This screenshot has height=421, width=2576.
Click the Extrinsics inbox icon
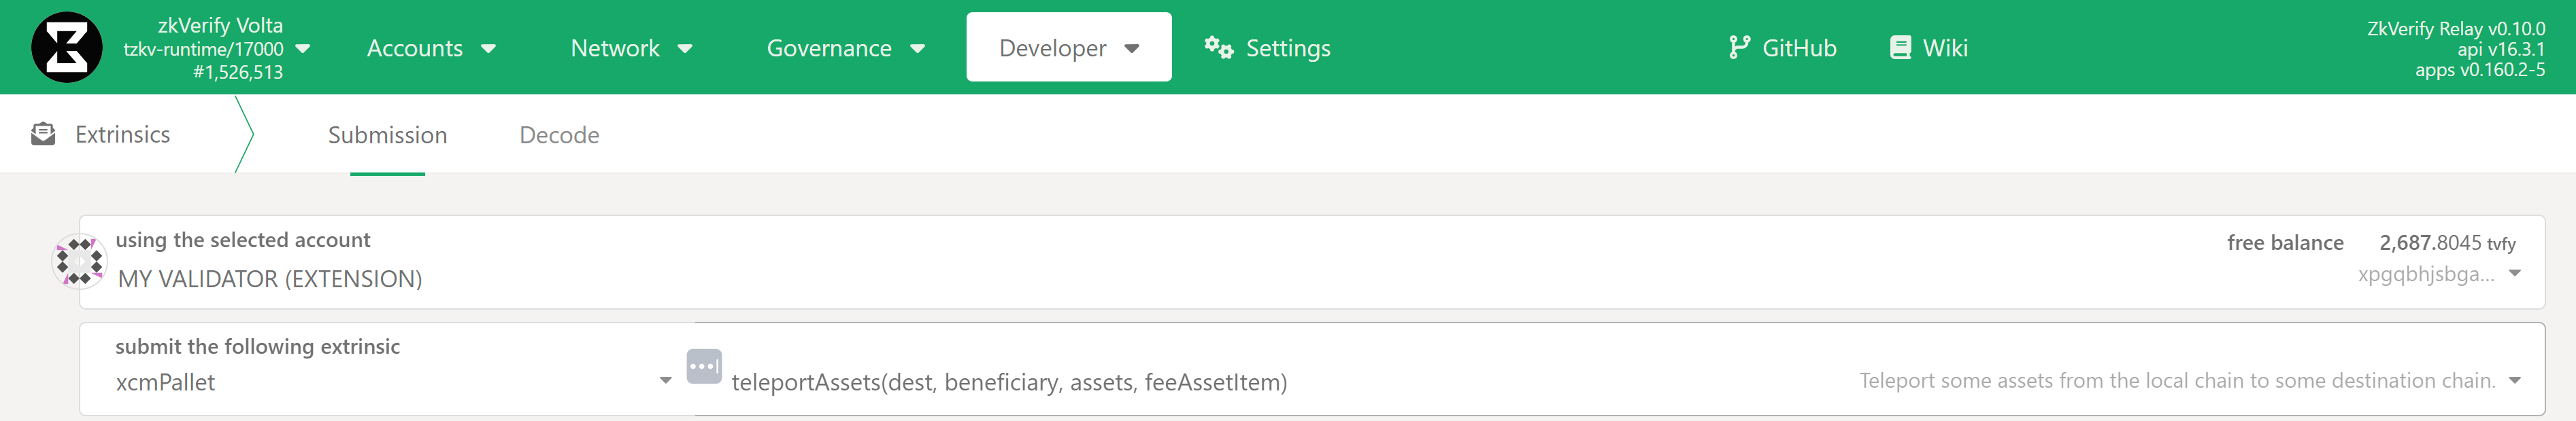tap(42, 132)
